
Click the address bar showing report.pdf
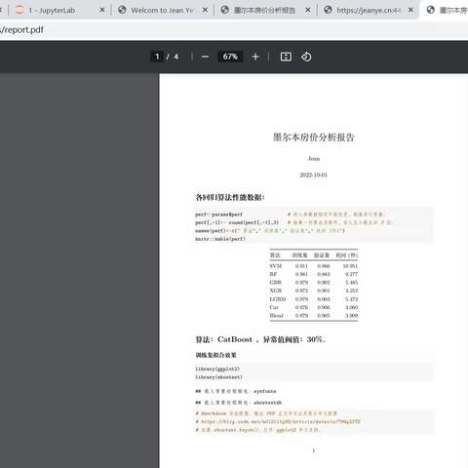point(234,30)
